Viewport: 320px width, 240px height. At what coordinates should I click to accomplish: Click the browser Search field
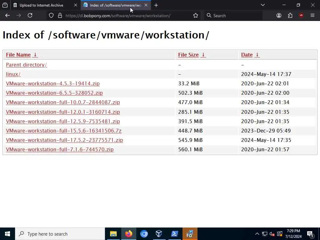(x=233, y=16)
